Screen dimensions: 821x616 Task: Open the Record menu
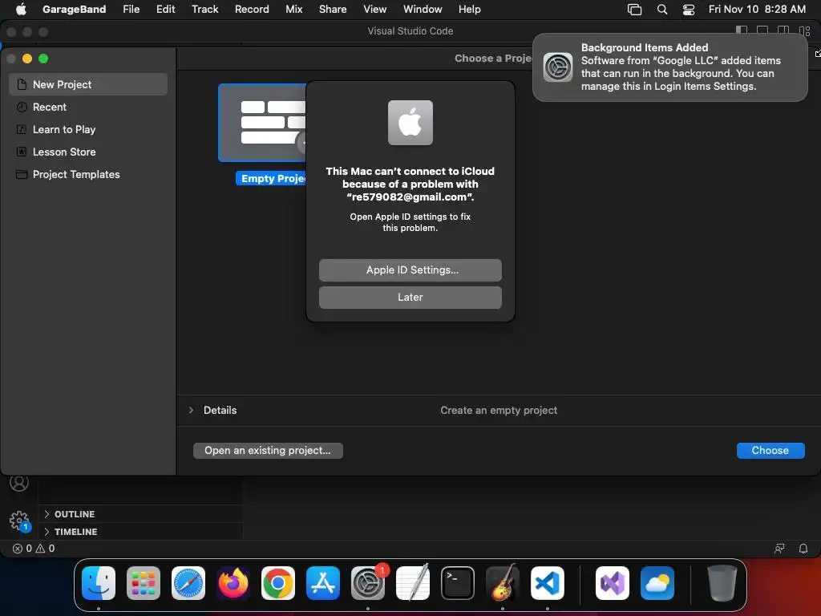pos(252,10)
